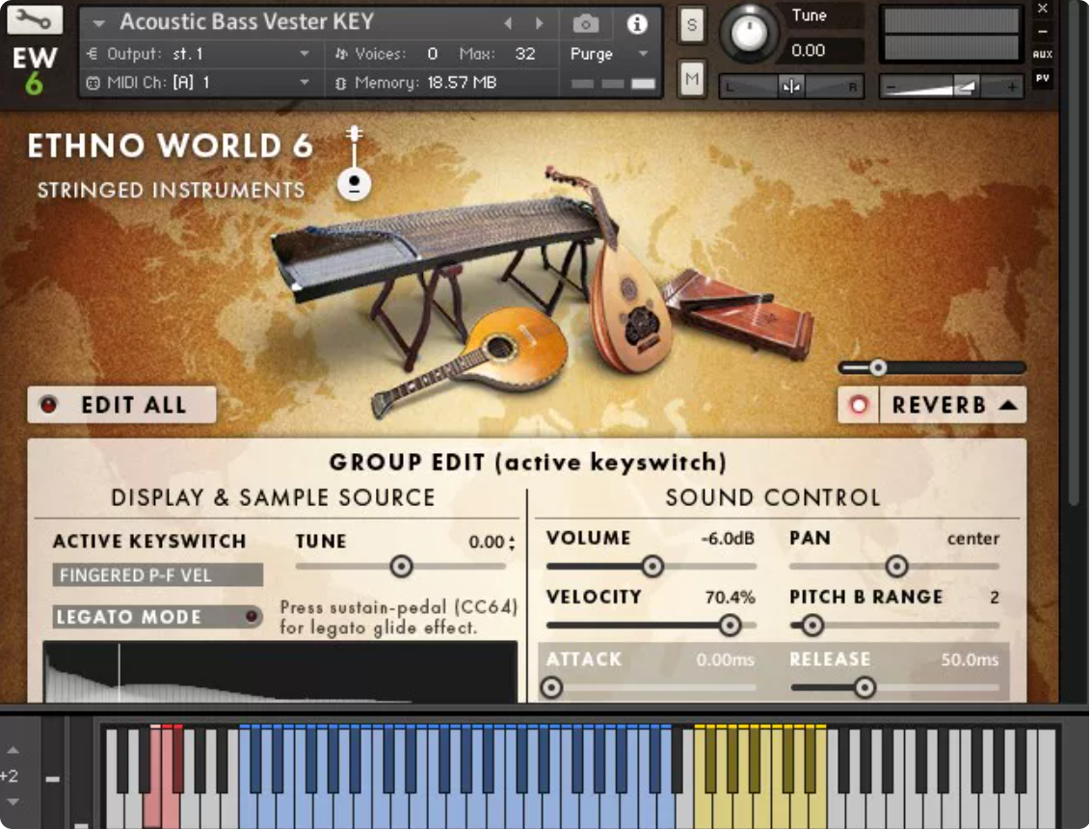Move the PITCH B RANGE slider handle
This screenshot has height=829, width=1091.
point(812,625)
